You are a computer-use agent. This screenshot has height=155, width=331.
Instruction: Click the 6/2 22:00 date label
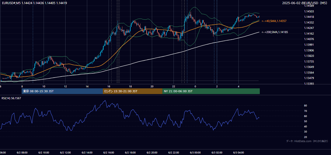click(174, 153)
